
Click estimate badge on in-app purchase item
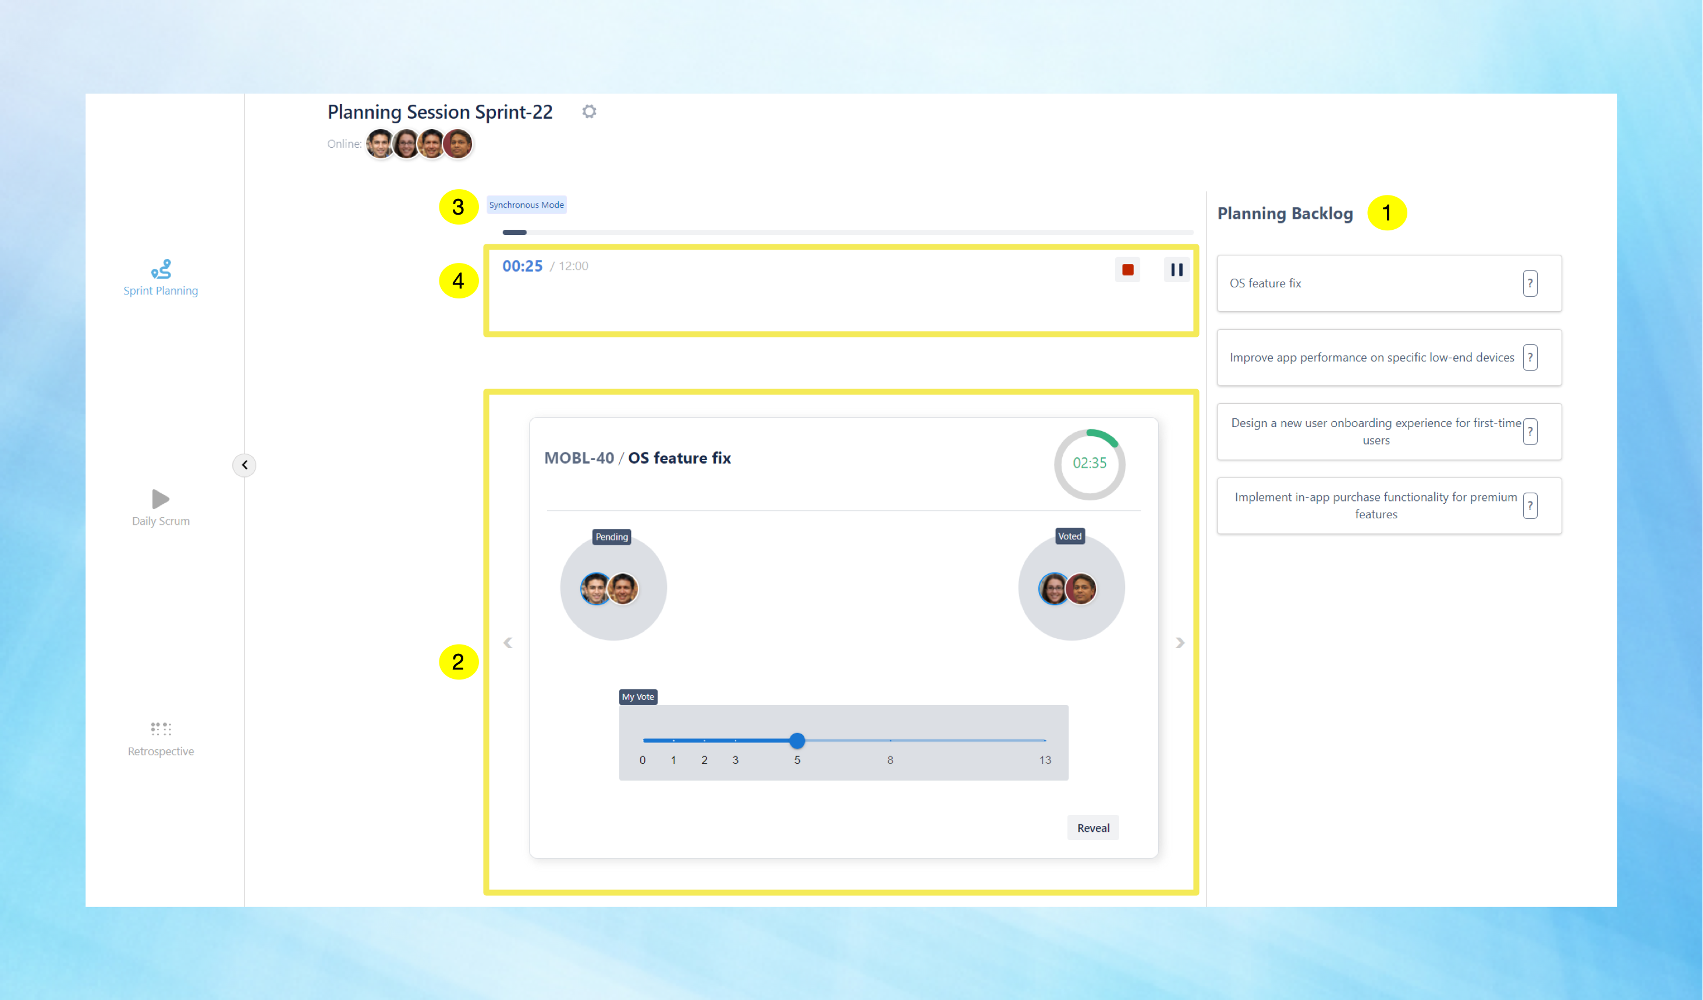click(1530, 506)
